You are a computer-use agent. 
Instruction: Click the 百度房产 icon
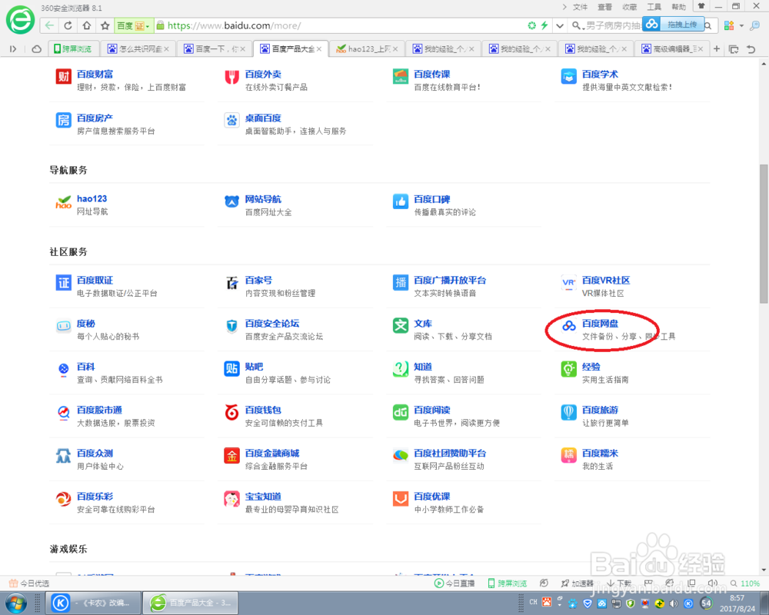[x=63, y=120]
